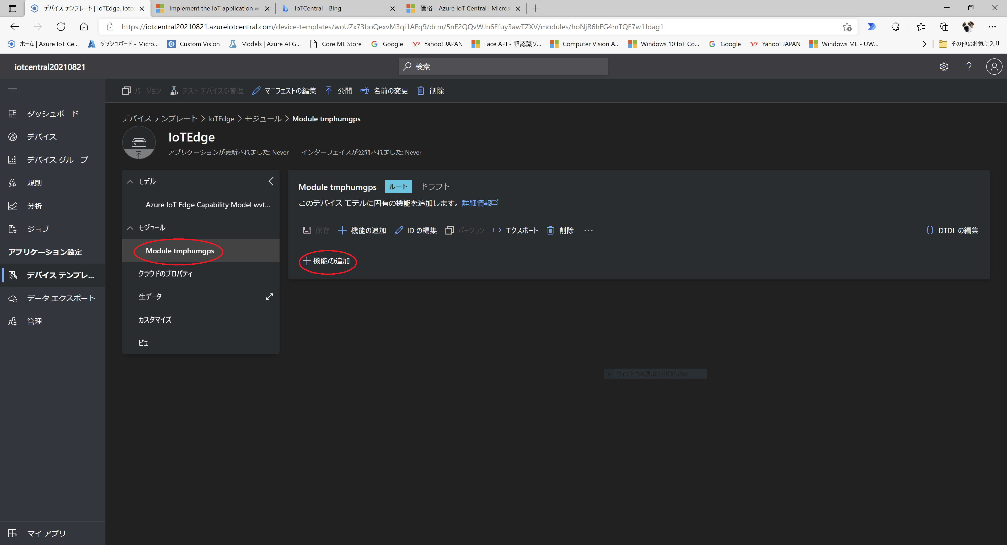1007x545 pixels.
Task: Click circled 機能の追加 button below toolbar
Action: pos(327,261)
